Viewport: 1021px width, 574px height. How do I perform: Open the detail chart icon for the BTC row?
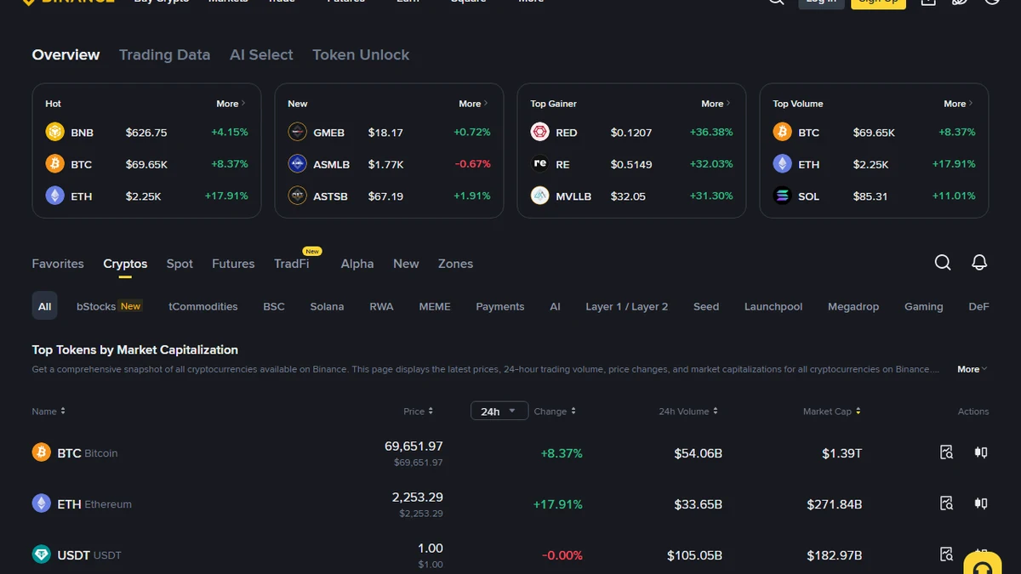tap(946, 452)
